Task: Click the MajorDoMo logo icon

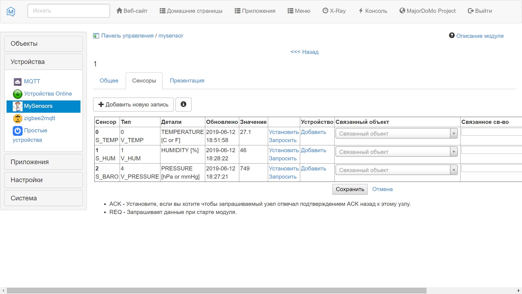Action: (x=11, y=11)
